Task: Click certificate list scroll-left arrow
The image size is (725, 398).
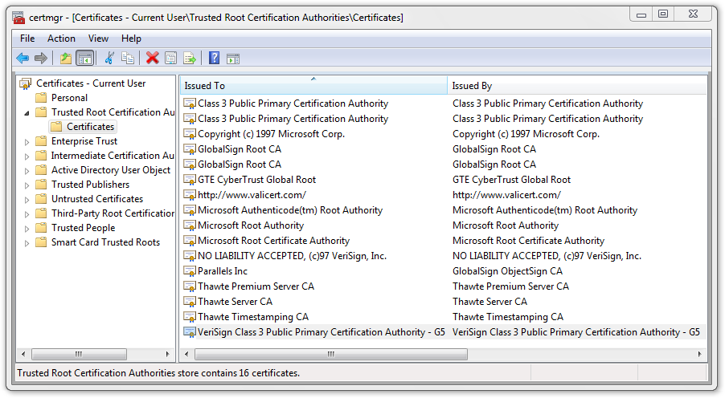Action: pos(186,354)
